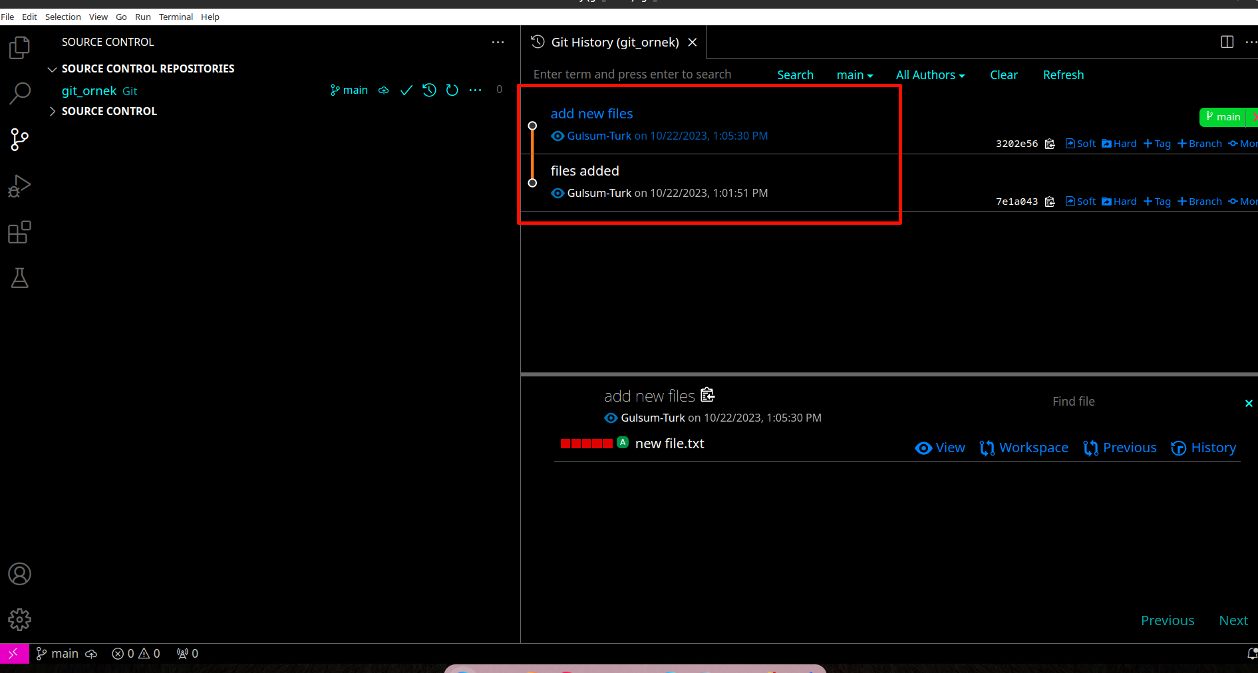Open more actions ellipsis for git_ornek repository
Viewport: 1258px width, 673px height.
(475, 90)
